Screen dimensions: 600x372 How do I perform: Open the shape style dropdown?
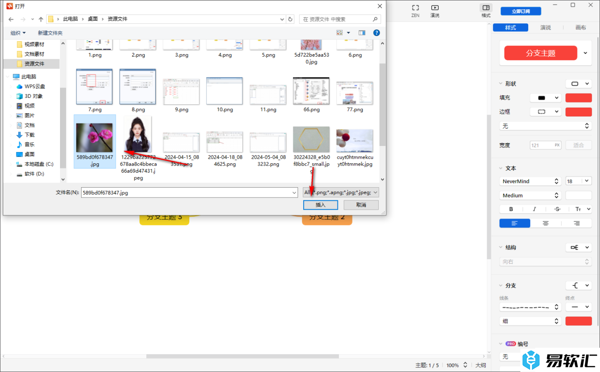pyautogui.click(x=578, y=84)
